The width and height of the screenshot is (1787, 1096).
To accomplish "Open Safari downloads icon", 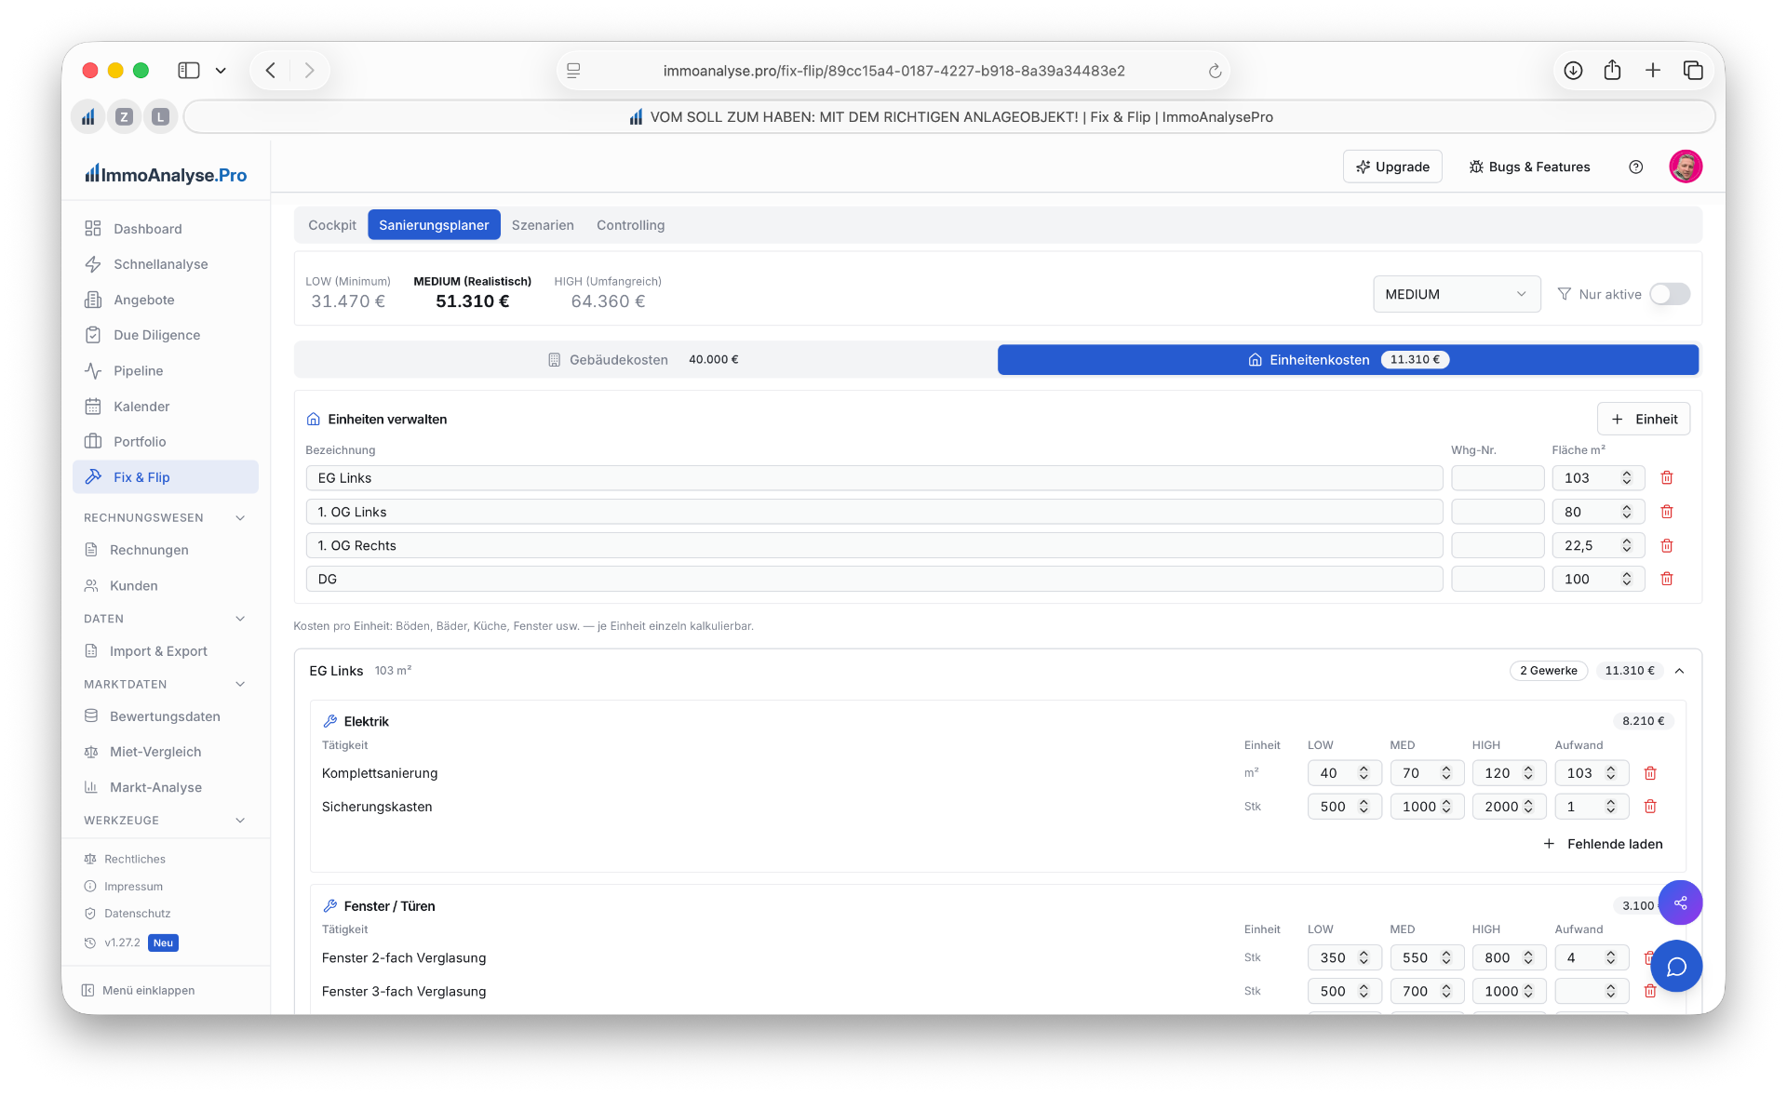I will coord(1573,71).
